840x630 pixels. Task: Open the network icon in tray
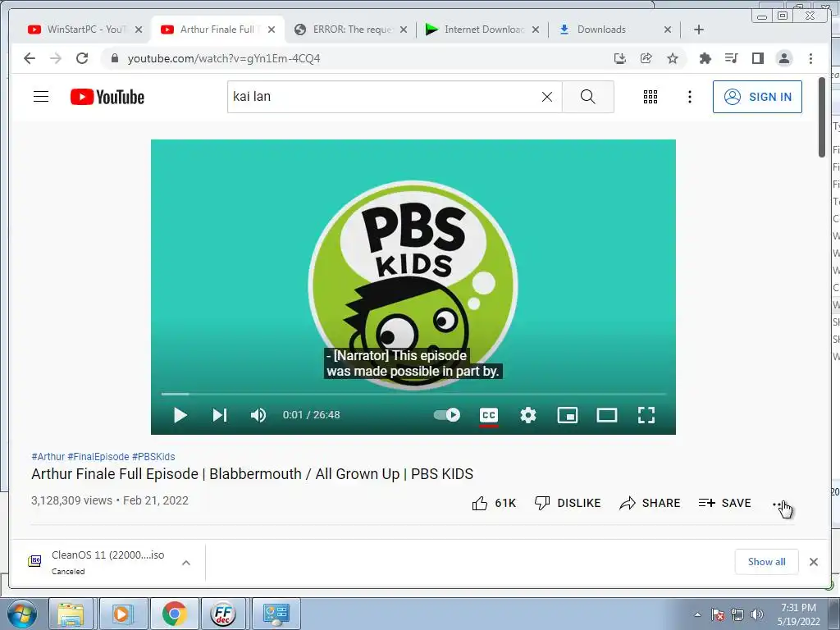(737, 614)
